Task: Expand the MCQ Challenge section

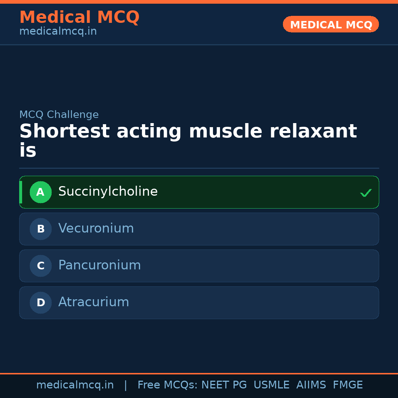Action: pos(59,115)
